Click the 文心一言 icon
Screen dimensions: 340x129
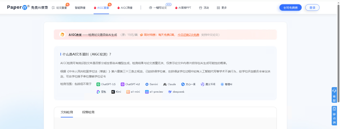click(x=183, y=84)
